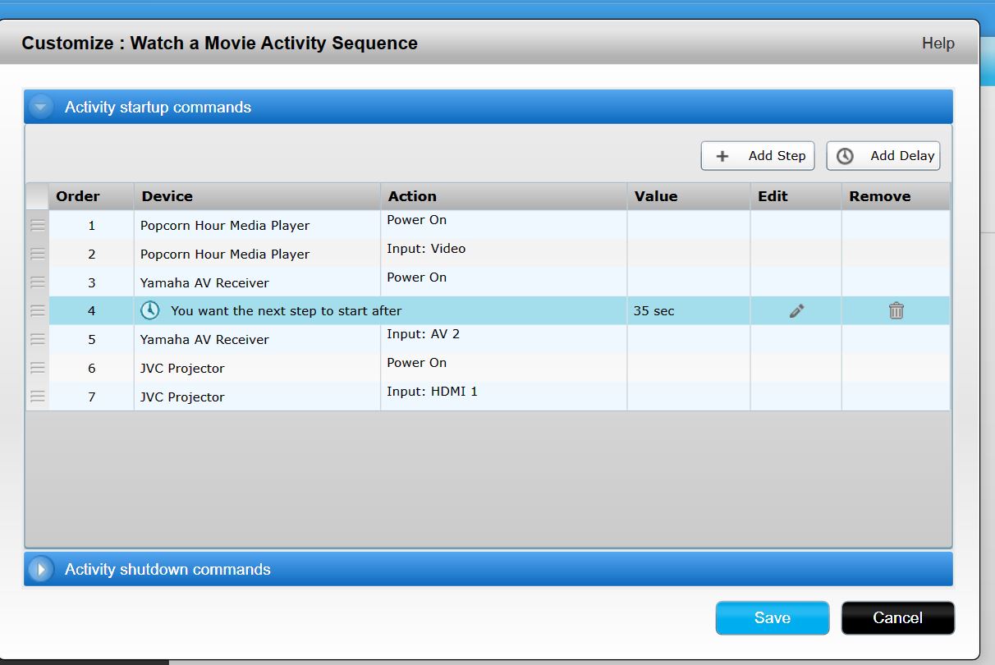Click the clock icon in delay row 4
Image resolution: width=995 pixels, height=665 pixels.
click(150, 310)
